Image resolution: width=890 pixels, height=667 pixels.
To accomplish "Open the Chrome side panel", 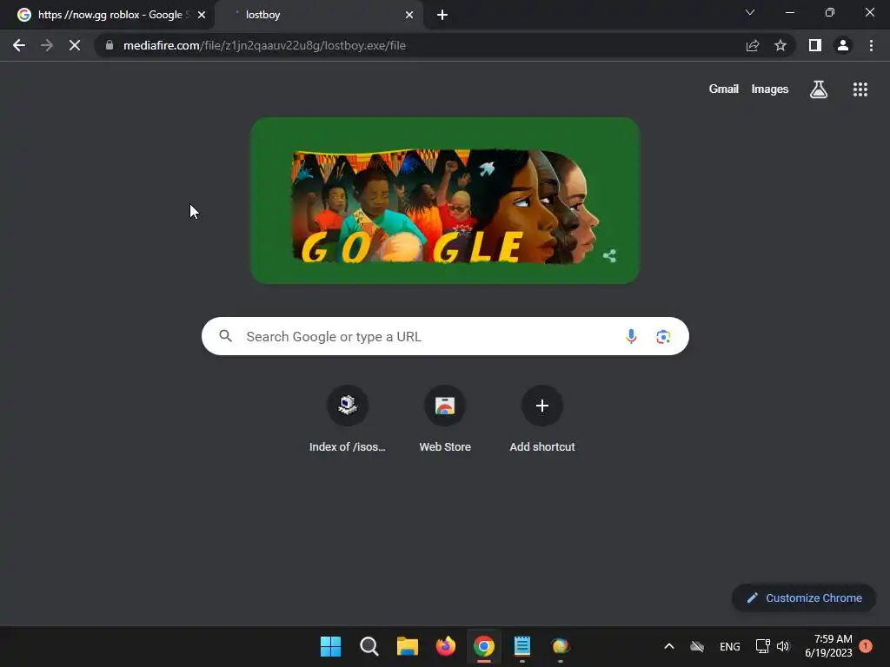I will [x=815, y=45].
